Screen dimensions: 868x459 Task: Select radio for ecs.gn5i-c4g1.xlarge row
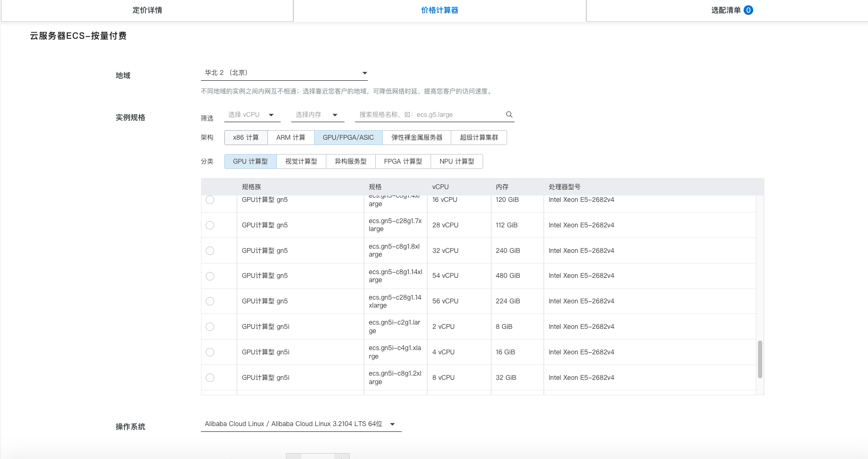click(210, 352)
